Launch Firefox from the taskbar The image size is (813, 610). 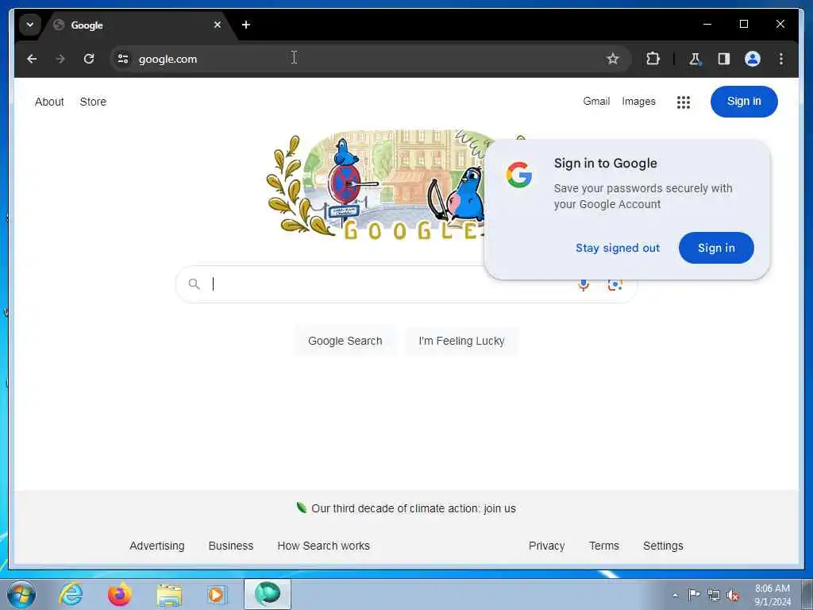tap(120, 594)
